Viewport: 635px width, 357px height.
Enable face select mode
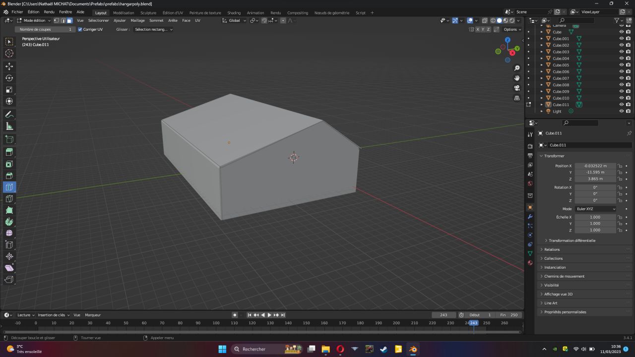(69, 20)
